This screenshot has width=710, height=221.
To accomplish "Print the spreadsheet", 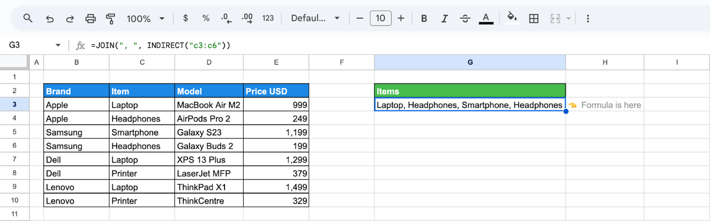I will [90, 19].
